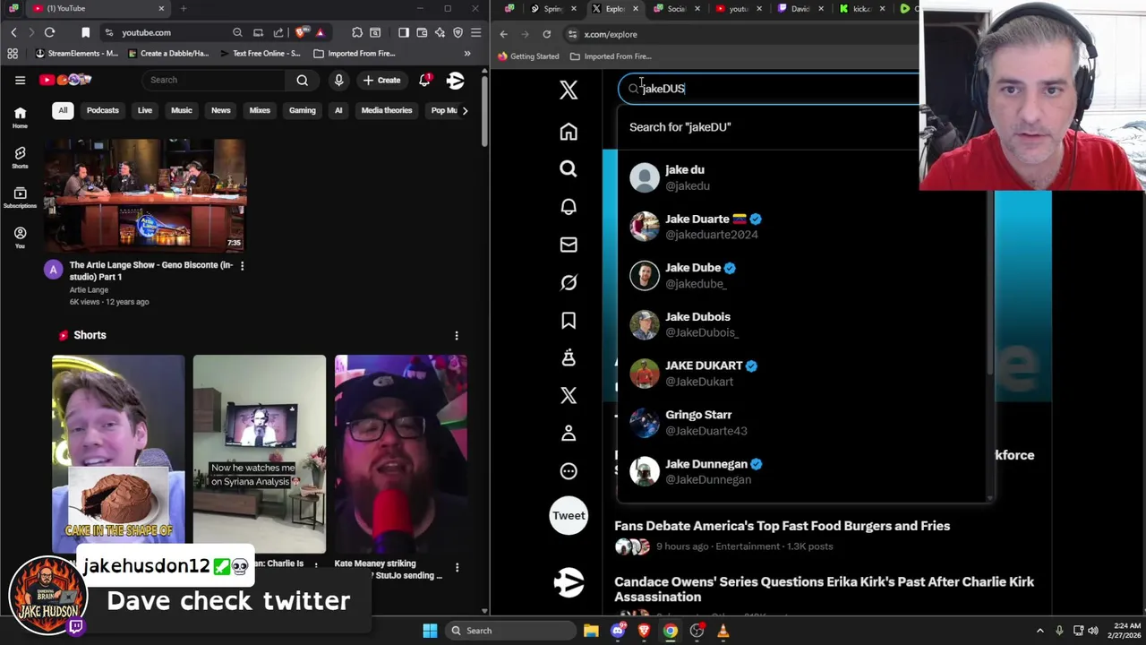Open Subscriptions in YouTube sidebar
1146x645 pixels.
[20, 197]
